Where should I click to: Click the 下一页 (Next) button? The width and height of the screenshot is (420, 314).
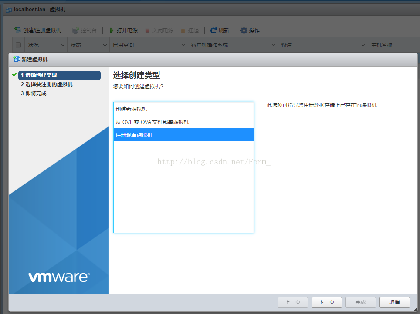pos(326,302)
